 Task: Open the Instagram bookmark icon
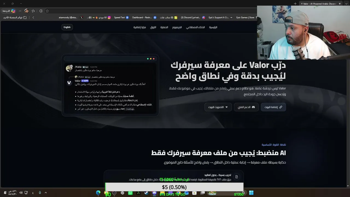point(109,18)
